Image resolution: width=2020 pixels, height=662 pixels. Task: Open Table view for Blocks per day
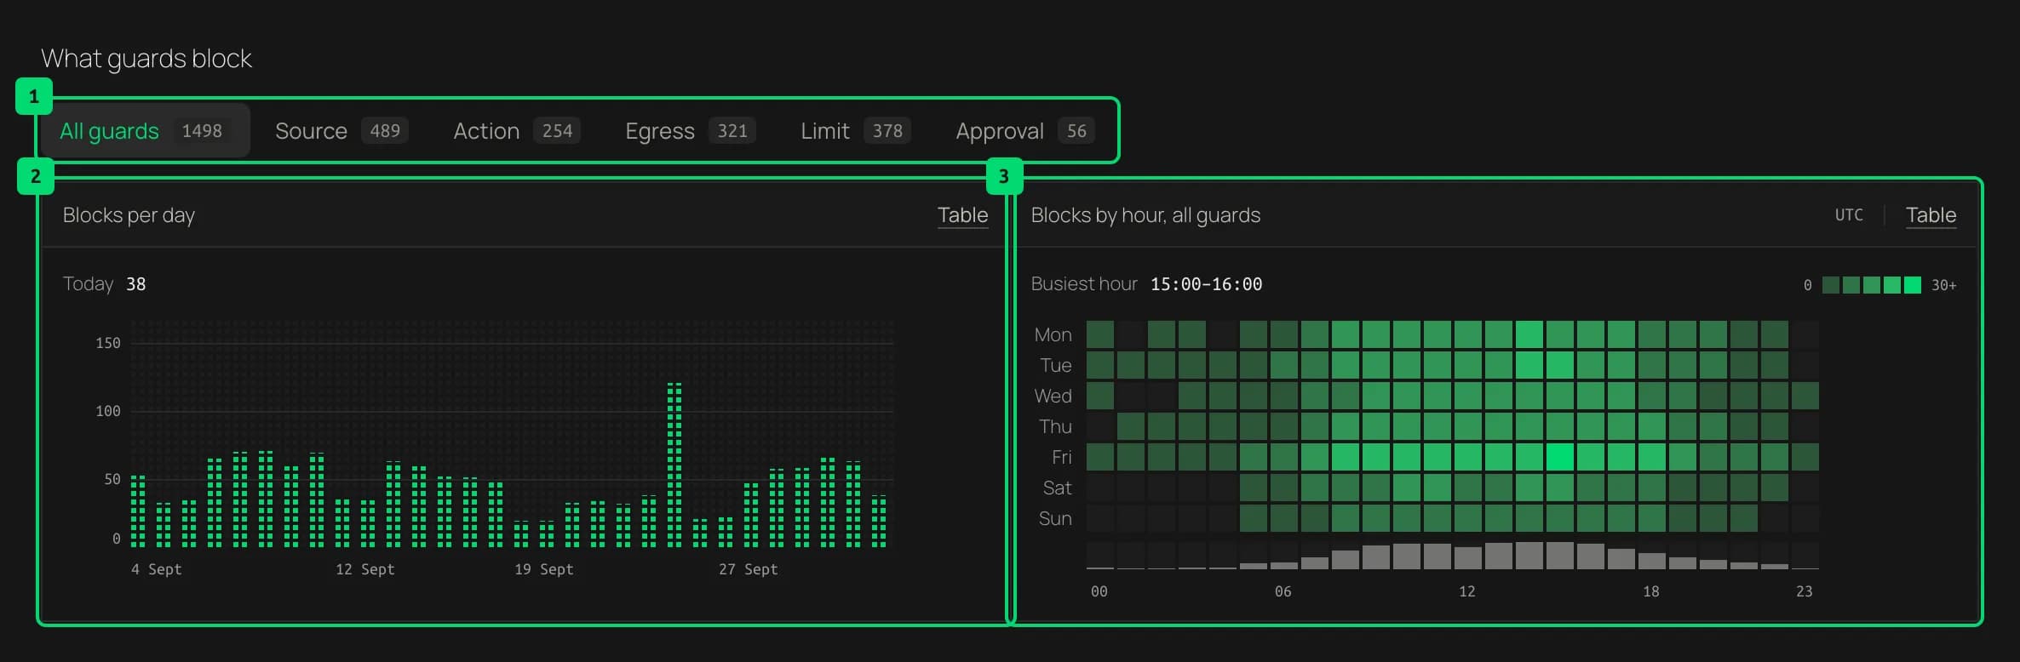[962, 215]
